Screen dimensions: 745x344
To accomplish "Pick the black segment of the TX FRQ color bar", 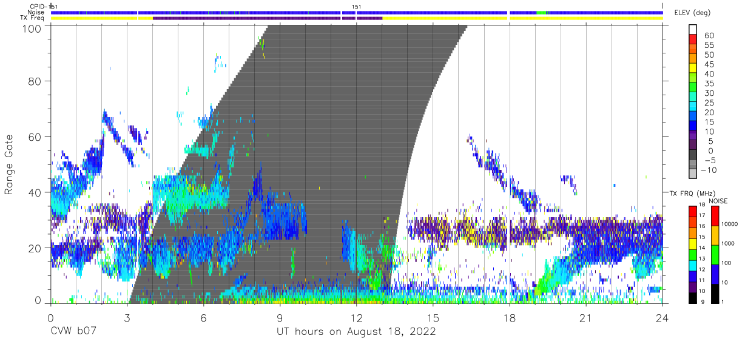I will [x=693, y=297].
